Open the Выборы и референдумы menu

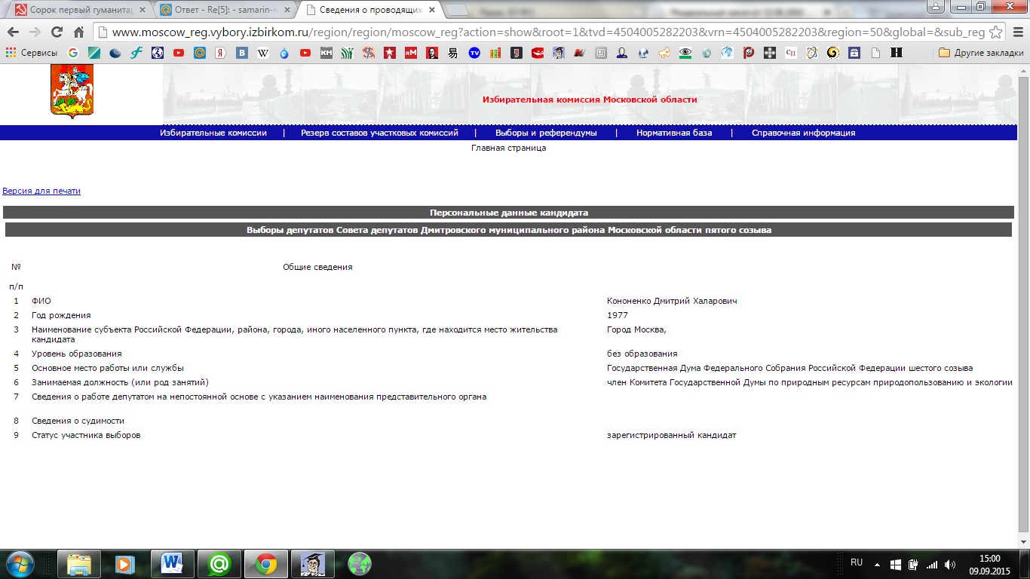[546, 133]
